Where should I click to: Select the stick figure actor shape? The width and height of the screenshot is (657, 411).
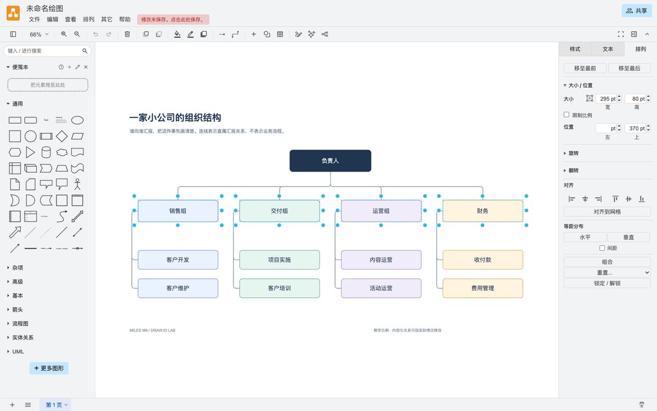[78, 184]
